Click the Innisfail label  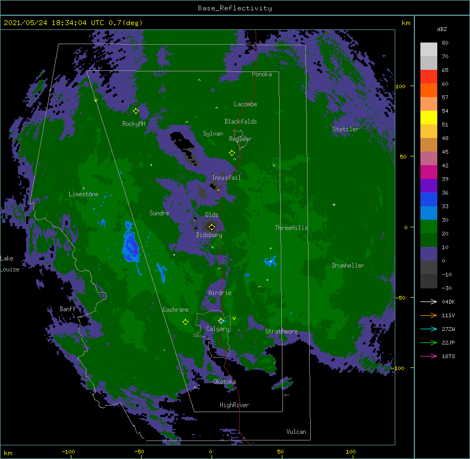[x=226, y=178]
